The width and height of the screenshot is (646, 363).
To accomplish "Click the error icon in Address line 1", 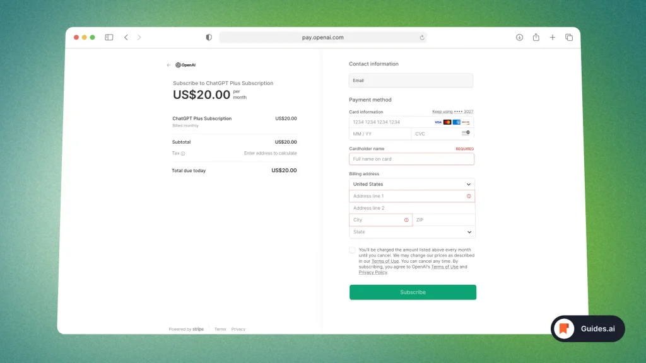I will (469, 197).
